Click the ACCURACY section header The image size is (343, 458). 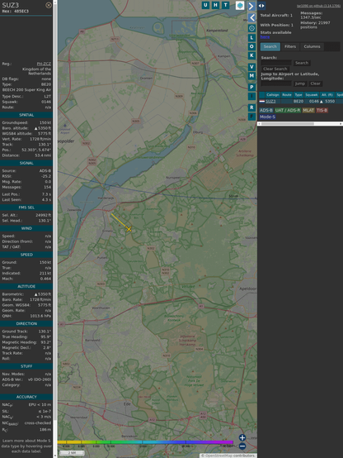click(x=26, y=397)
